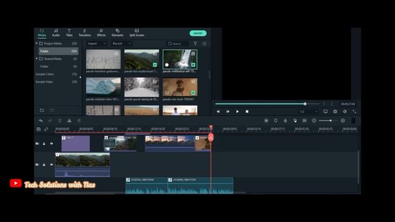Click the delete folder icon
Viewport: 395px width, 222px height.
coord(52,110)
